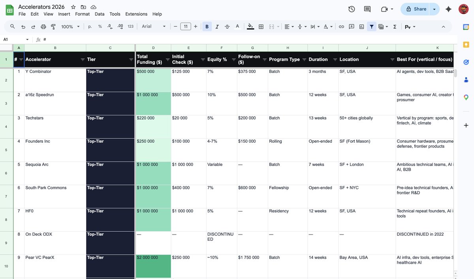474x279 pixels.
Task: Open the Py toolbar dropdown
Action: tap(410, 26)
